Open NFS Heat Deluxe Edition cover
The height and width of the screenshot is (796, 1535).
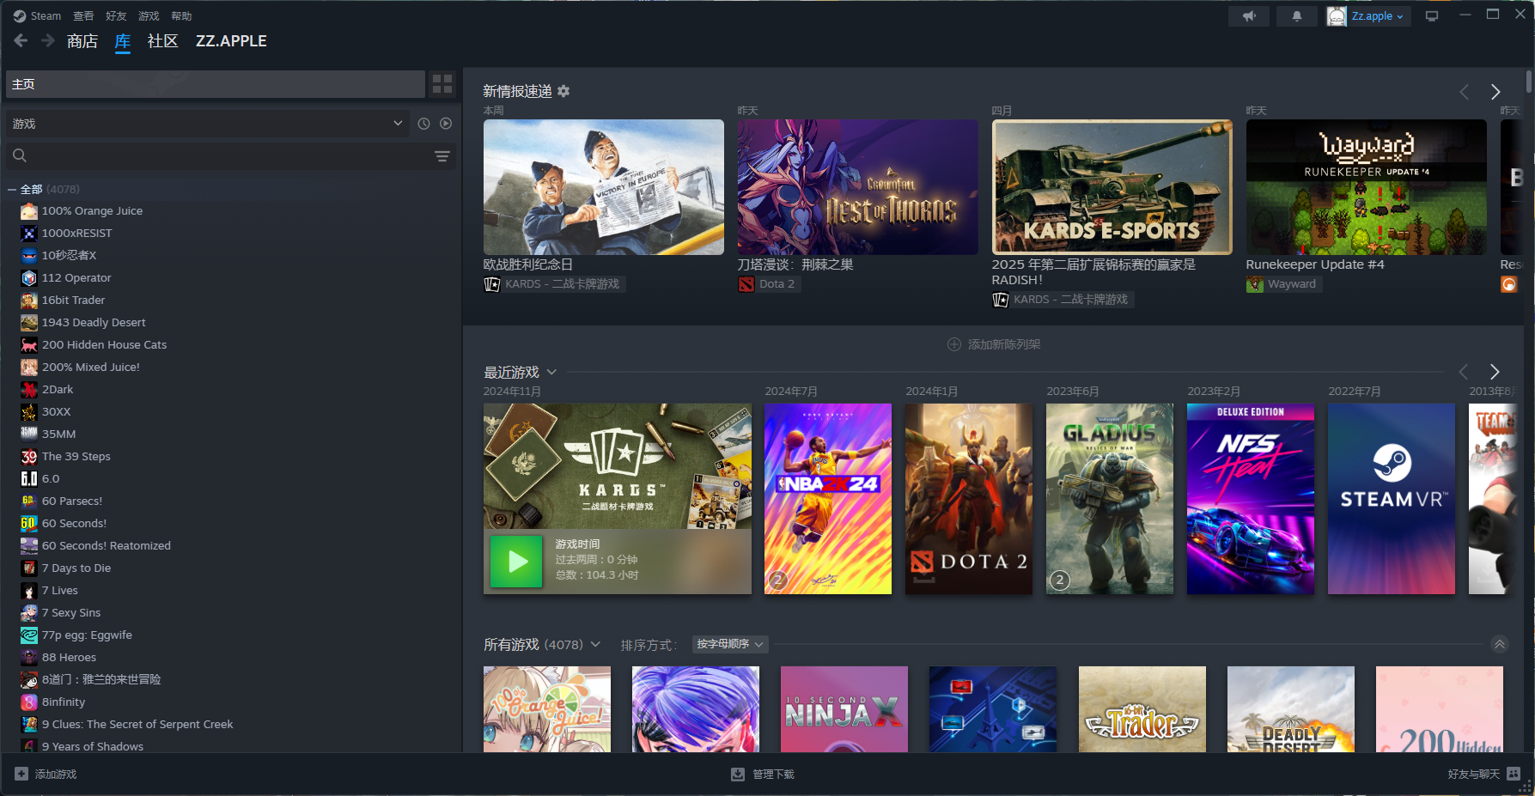[x=1251, y=499]
